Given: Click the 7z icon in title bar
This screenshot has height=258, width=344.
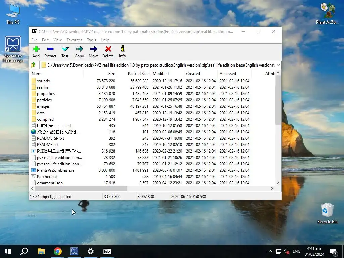Looking at the screenshot, I should click(x=34, y=31).
